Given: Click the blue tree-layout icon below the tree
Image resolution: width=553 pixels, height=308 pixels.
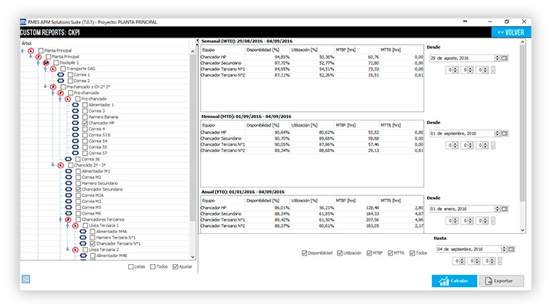Looking at the screenshot, I should point(25,279).
